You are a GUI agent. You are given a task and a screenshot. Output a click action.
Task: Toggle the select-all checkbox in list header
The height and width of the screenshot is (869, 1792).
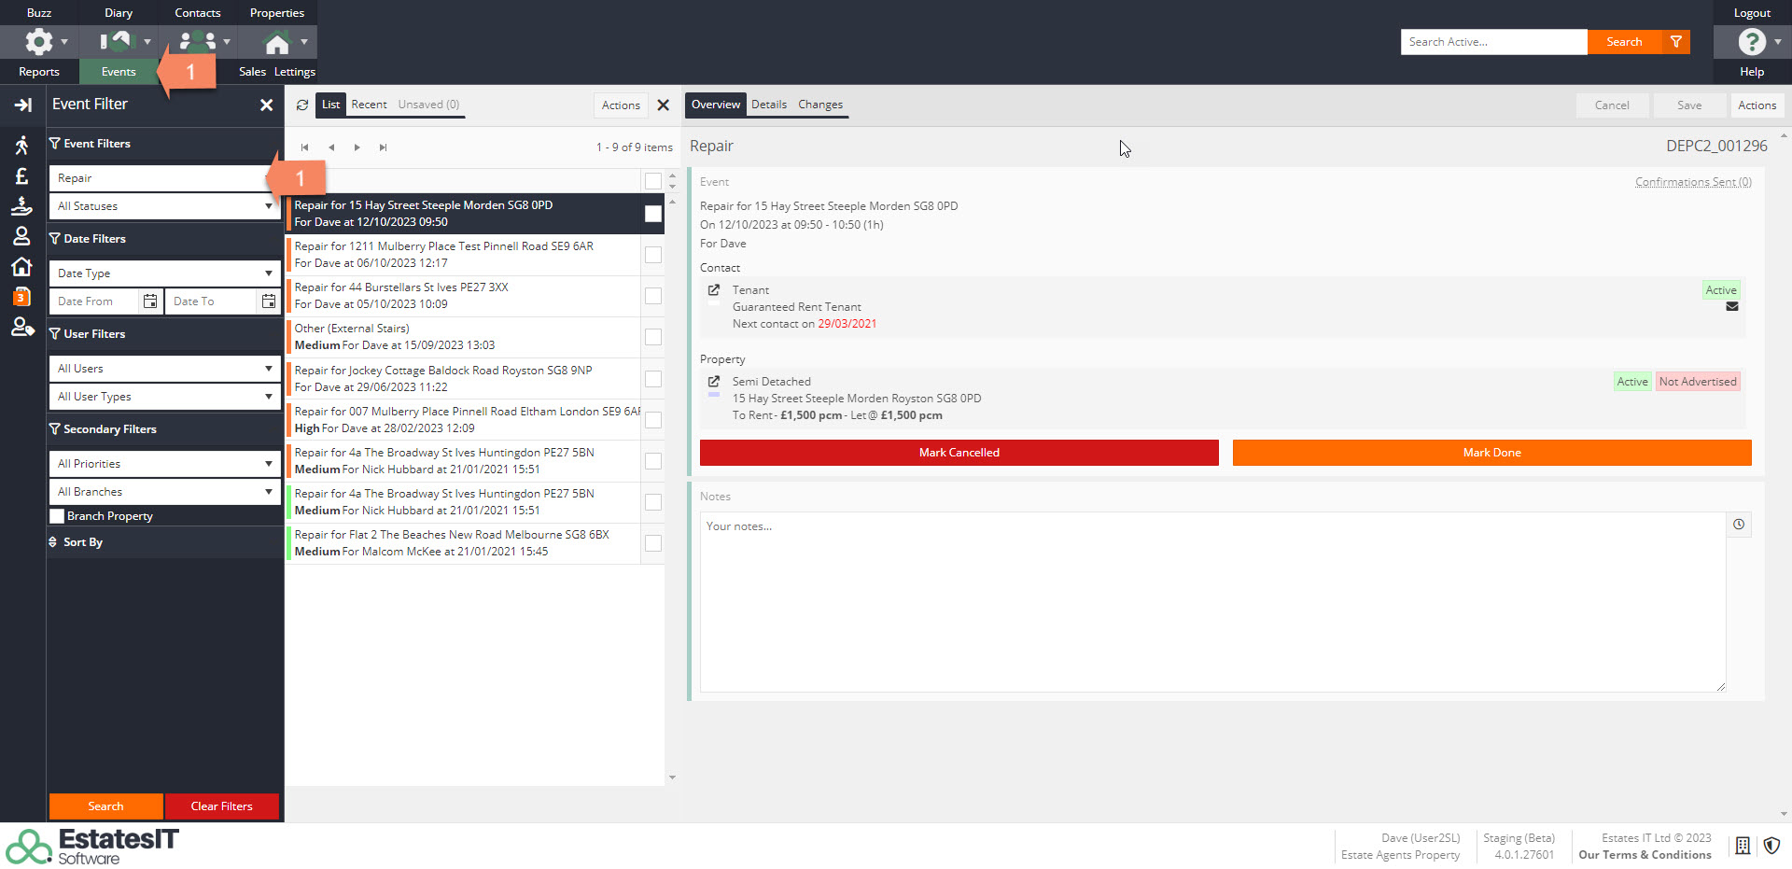coord(653,180)
